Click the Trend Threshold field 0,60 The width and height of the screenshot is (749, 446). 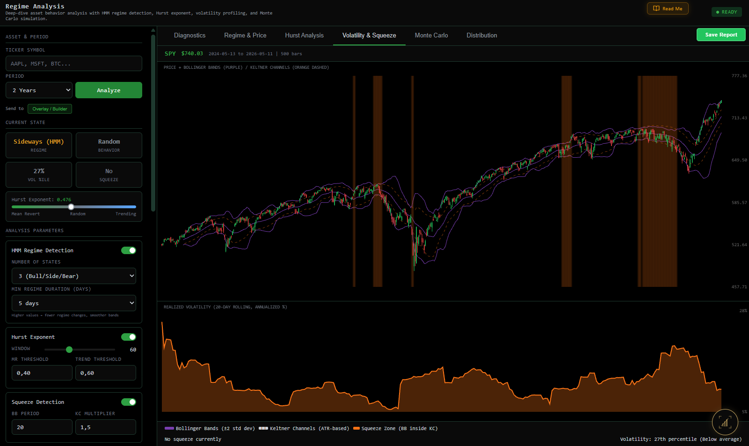[x=106, y=373]
